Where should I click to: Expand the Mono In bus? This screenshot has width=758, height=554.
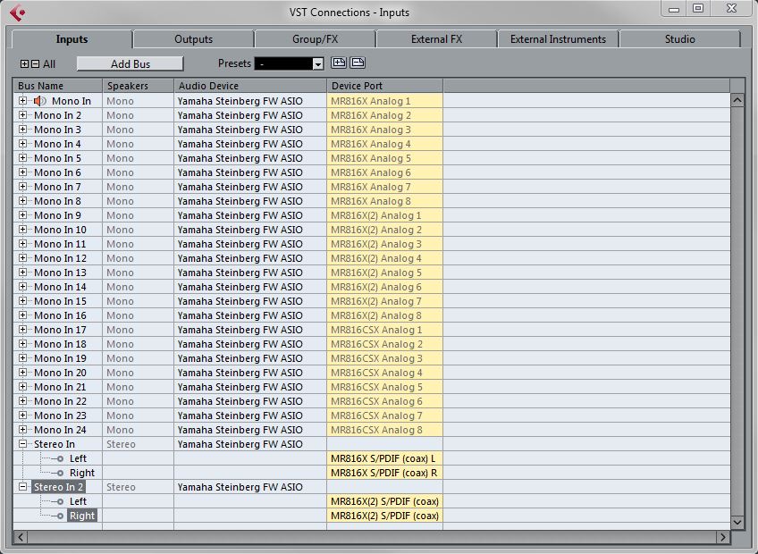[22, 101]
